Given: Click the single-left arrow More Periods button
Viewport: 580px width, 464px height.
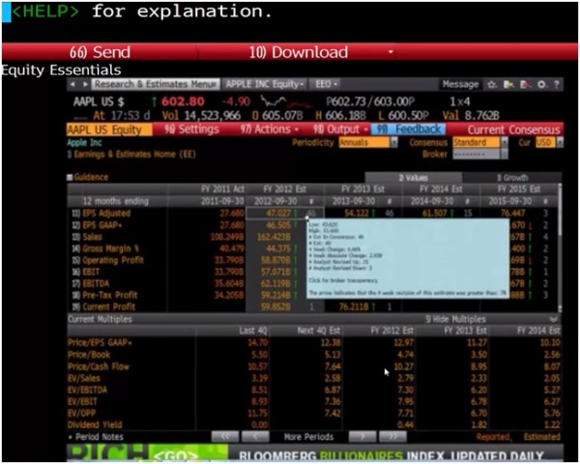Looking at the screenshot, I should [x=255, y=437].
